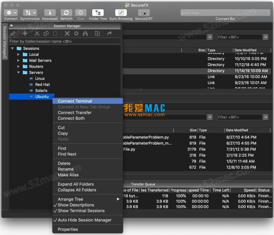Click the Refresh toolbar icon
274x235 pixels.
click(x=66, y=13)
